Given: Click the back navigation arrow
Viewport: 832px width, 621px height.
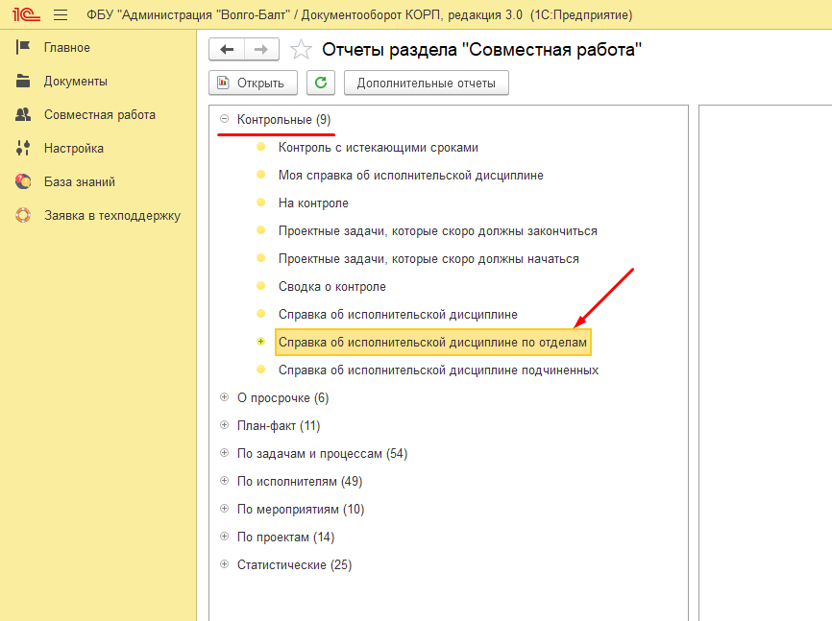Looking at the screenshot, I should tap(227, 50).
